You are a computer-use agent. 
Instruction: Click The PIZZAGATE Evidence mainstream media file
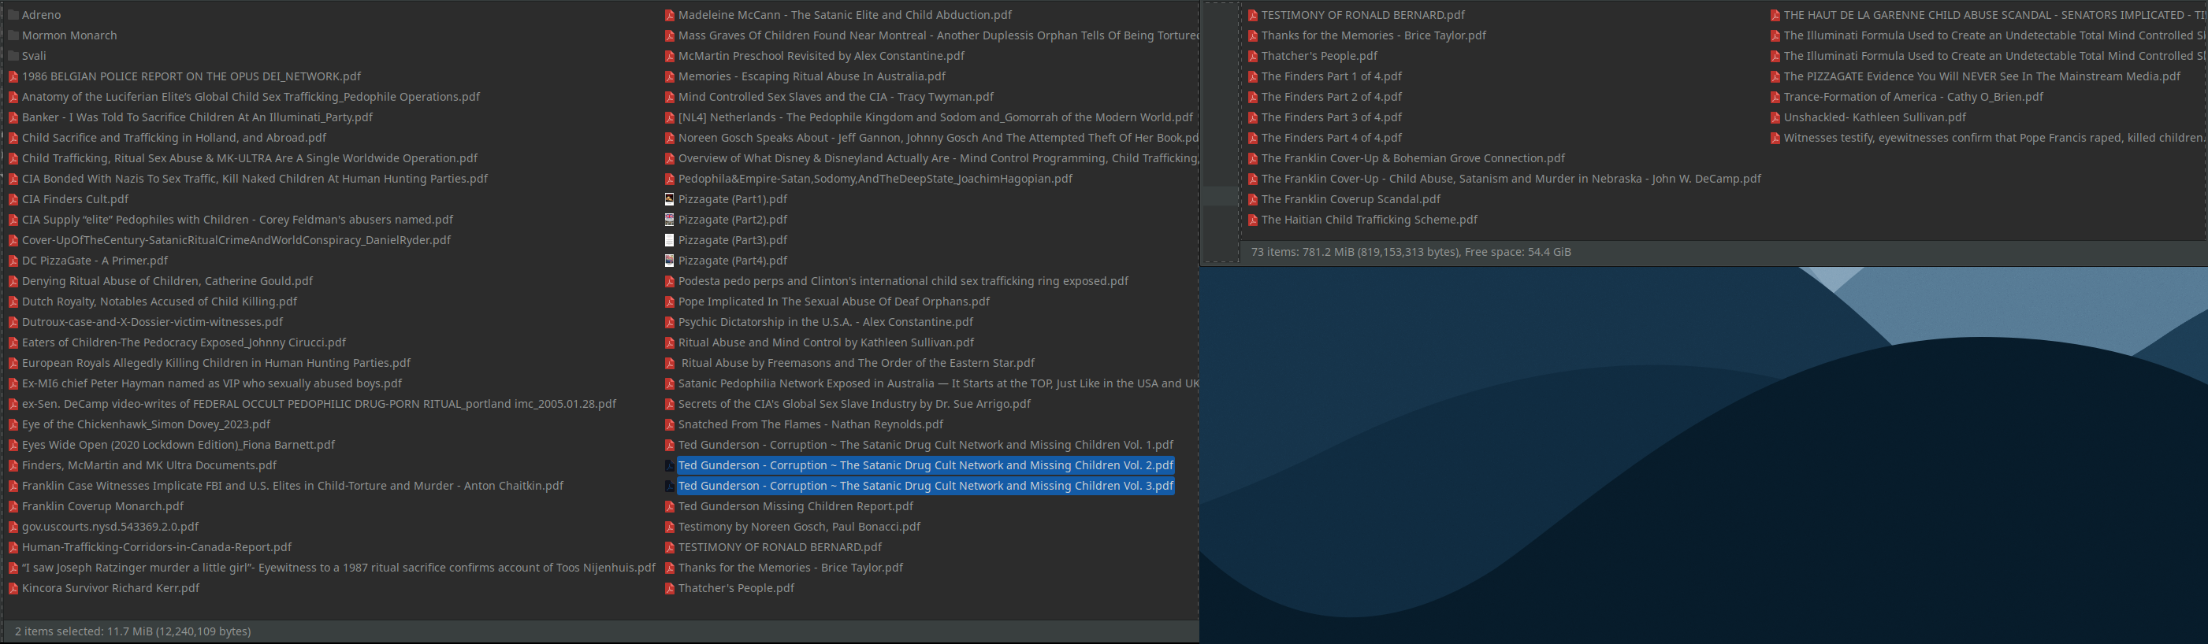(1982, 76)
